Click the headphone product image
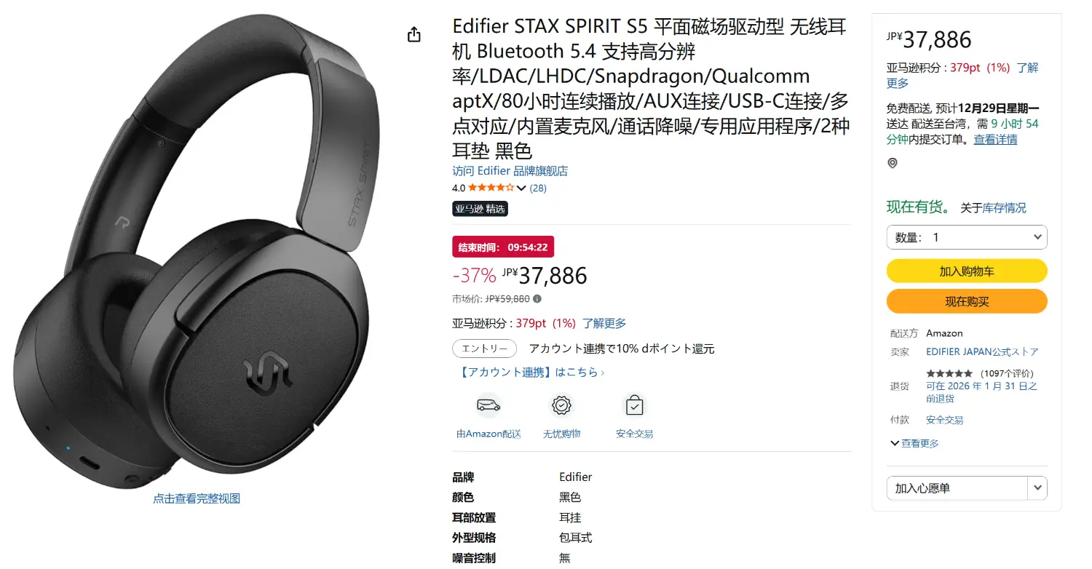Image resolution: width=1092 pixels, height=569 pixels. point(197,251)
